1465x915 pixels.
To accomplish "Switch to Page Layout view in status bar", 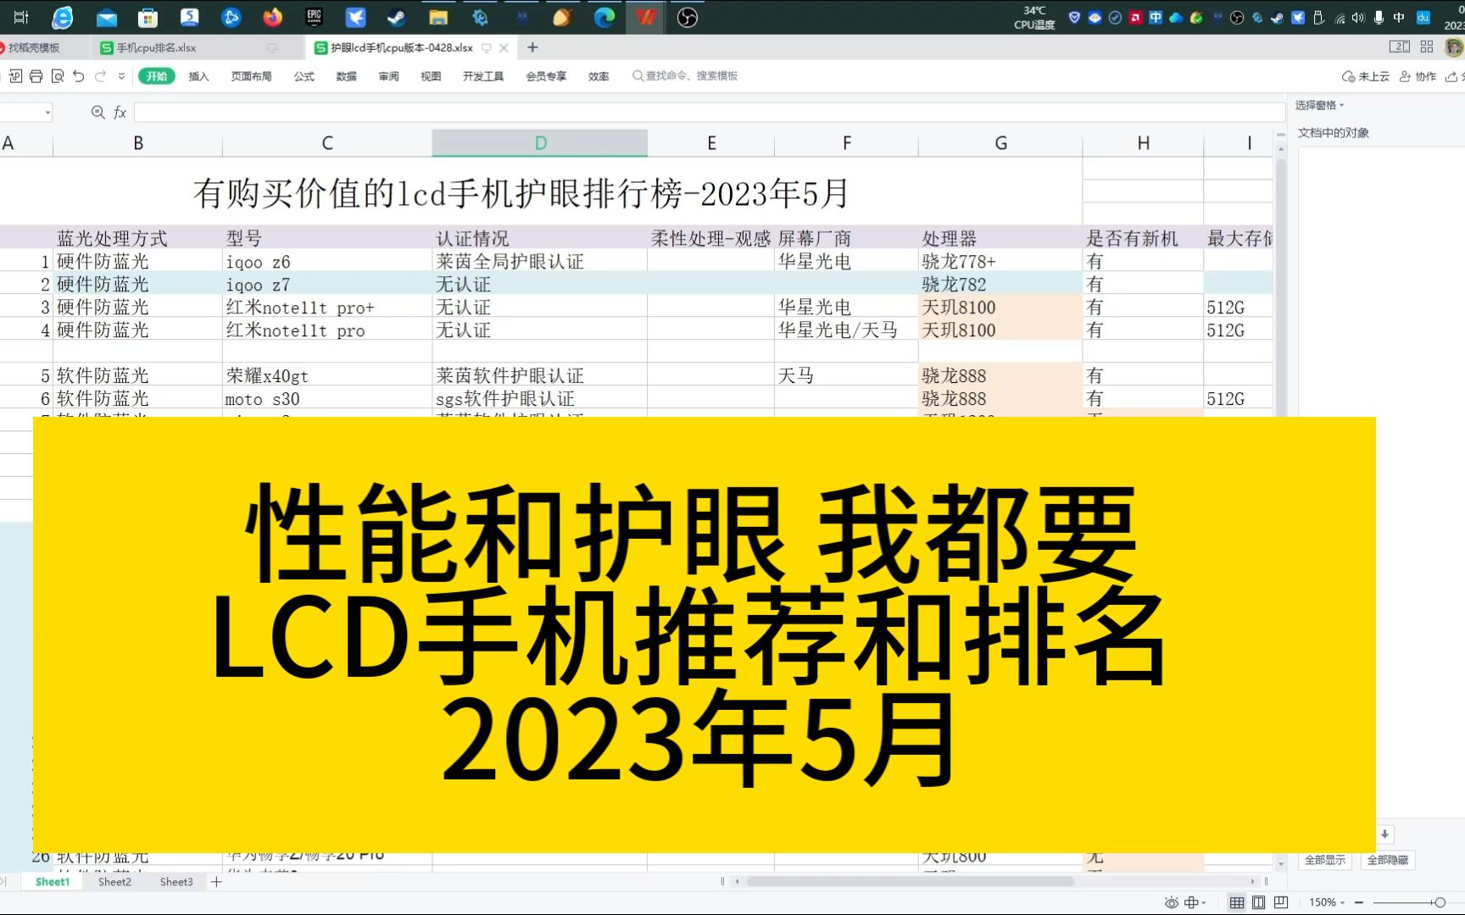I will [1259, 902].
